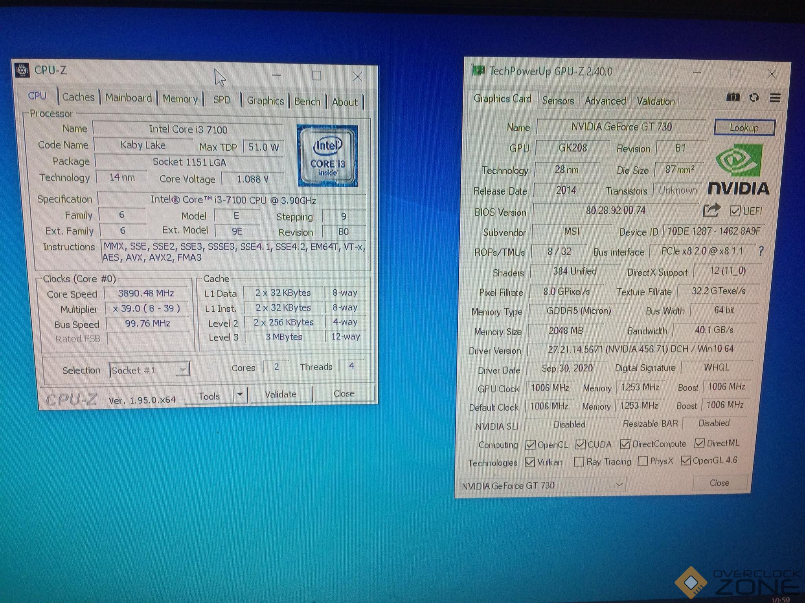Open the GPU-Z hamburger menu
805x603 pixels.
pos(775,98)
